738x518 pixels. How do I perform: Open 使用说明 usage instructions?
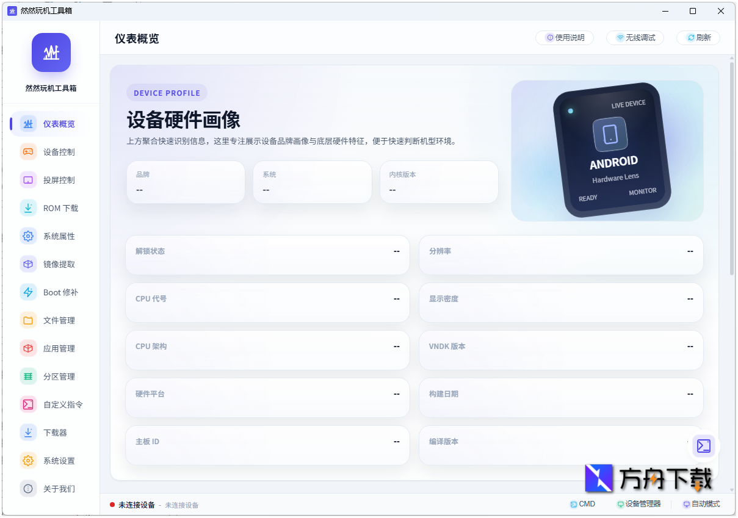[565, 38]
